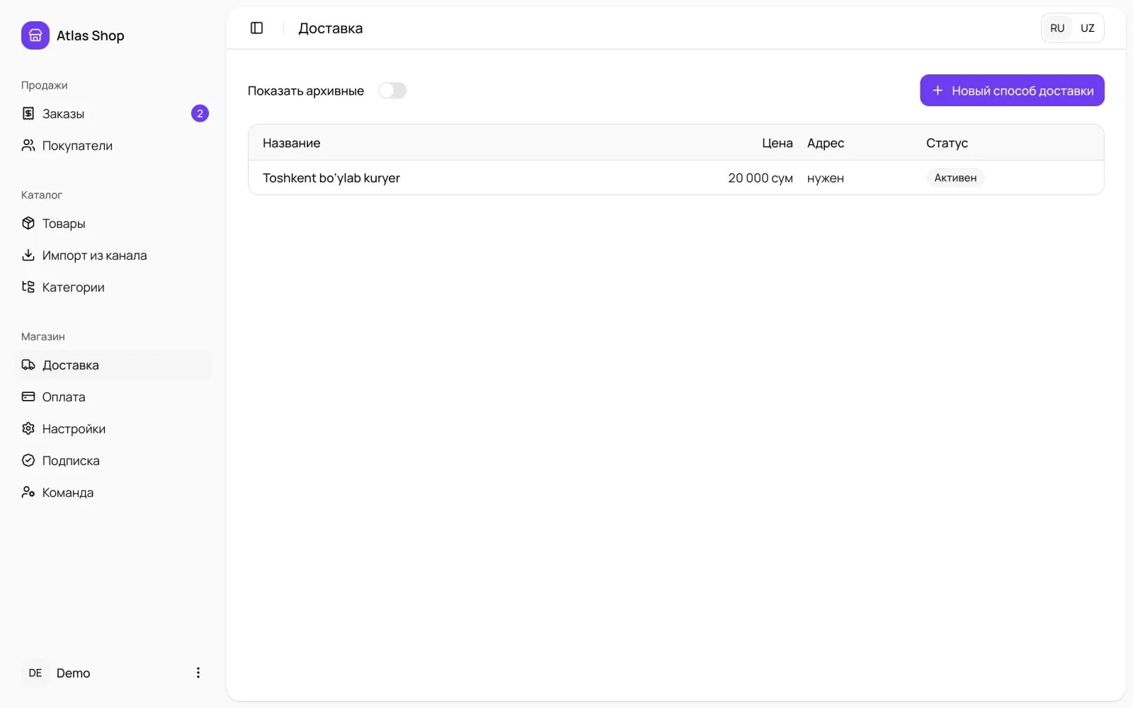
Task: Open the Demo user three-dot menu
Action: (x=198, y=673)
